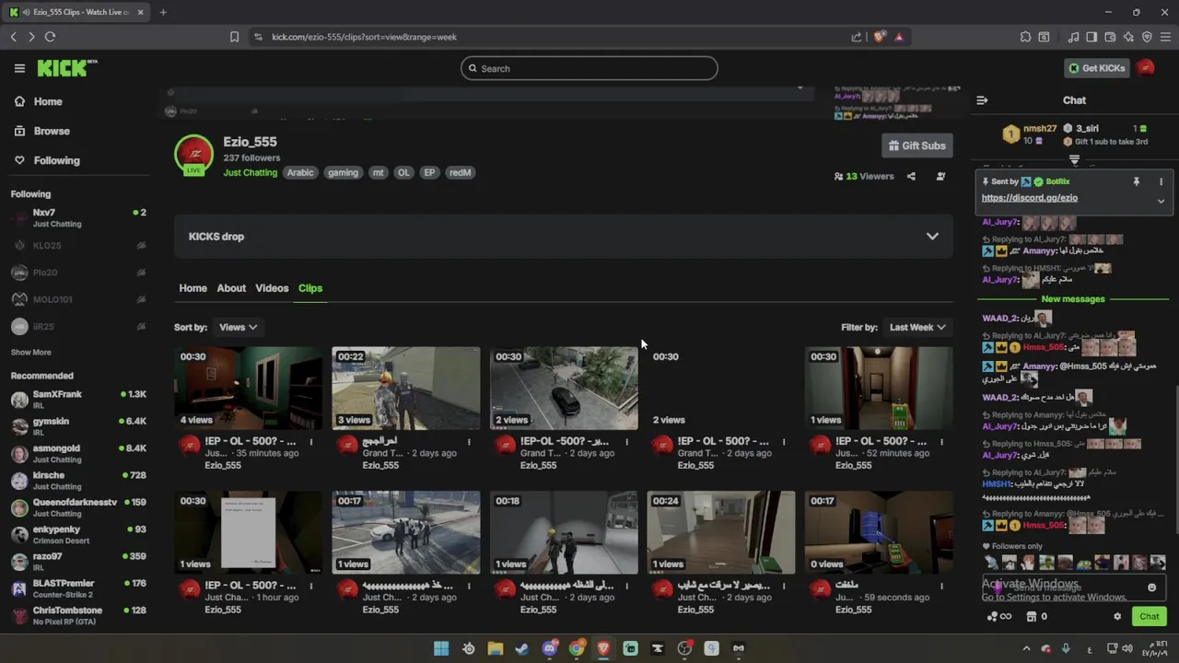Open the discord.gg/ezio link
The image size is (1179, 663).
[x=1029, y=198]
